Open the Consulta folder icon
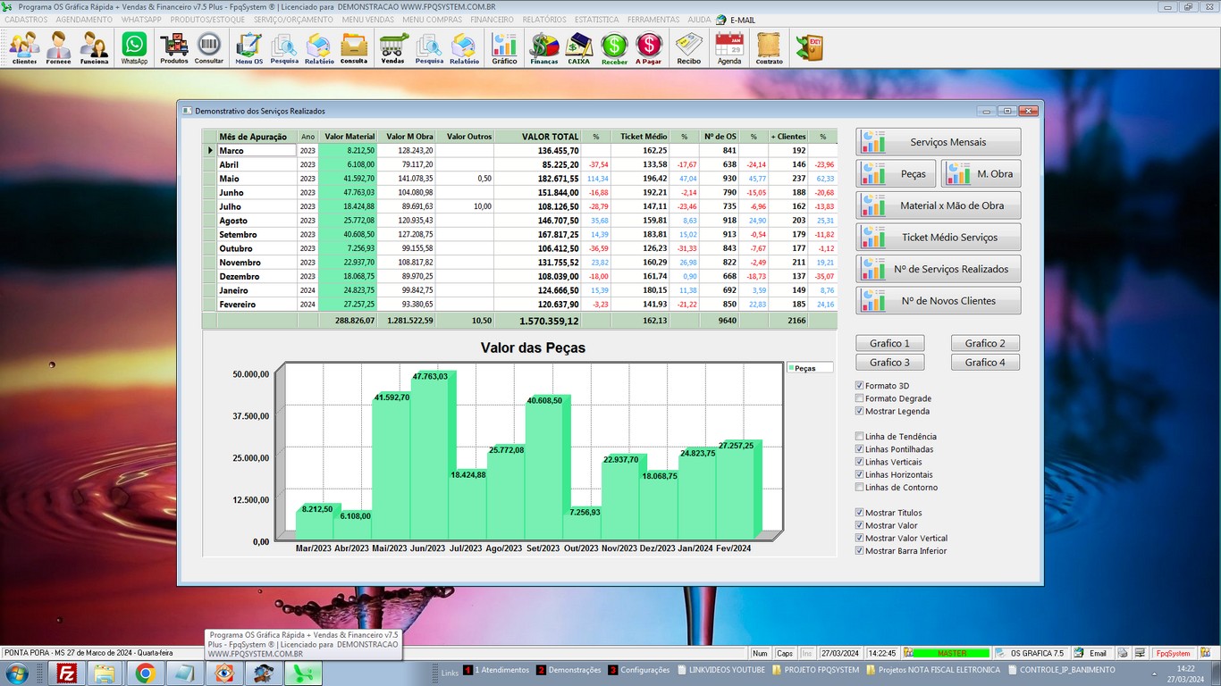This screenshot has height=686, width=1221. click(354, 47)
